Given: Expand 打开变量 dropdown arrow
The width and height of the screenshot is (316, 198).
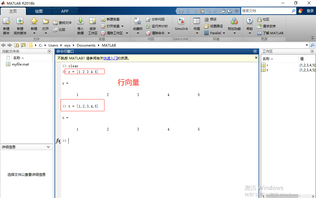Looking at the screenshot, I should pos(122,26).
